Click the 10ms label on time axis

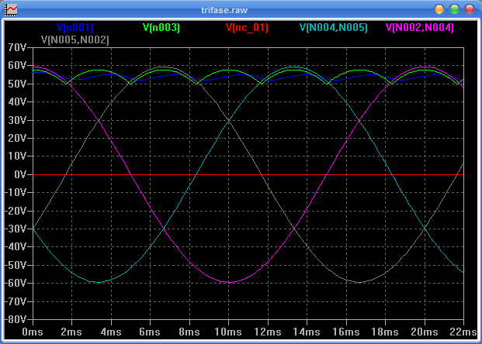228,332
